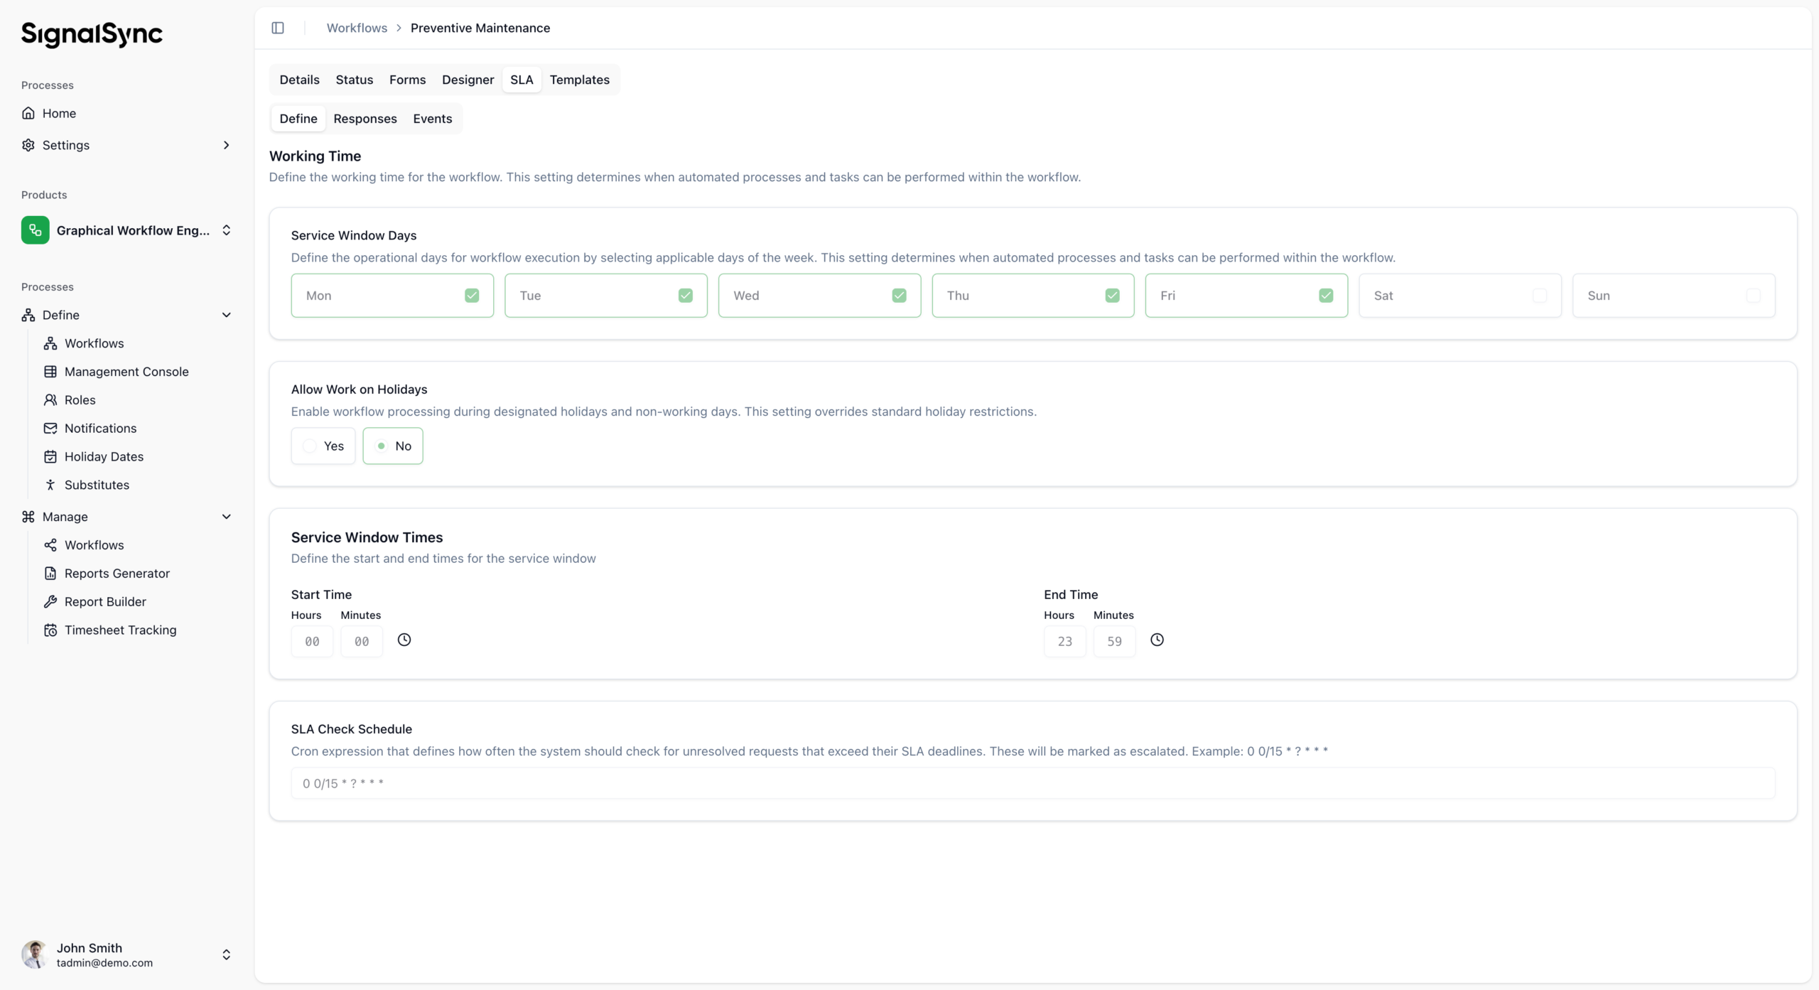Open Management Console in sidebar

click(126, 372)
